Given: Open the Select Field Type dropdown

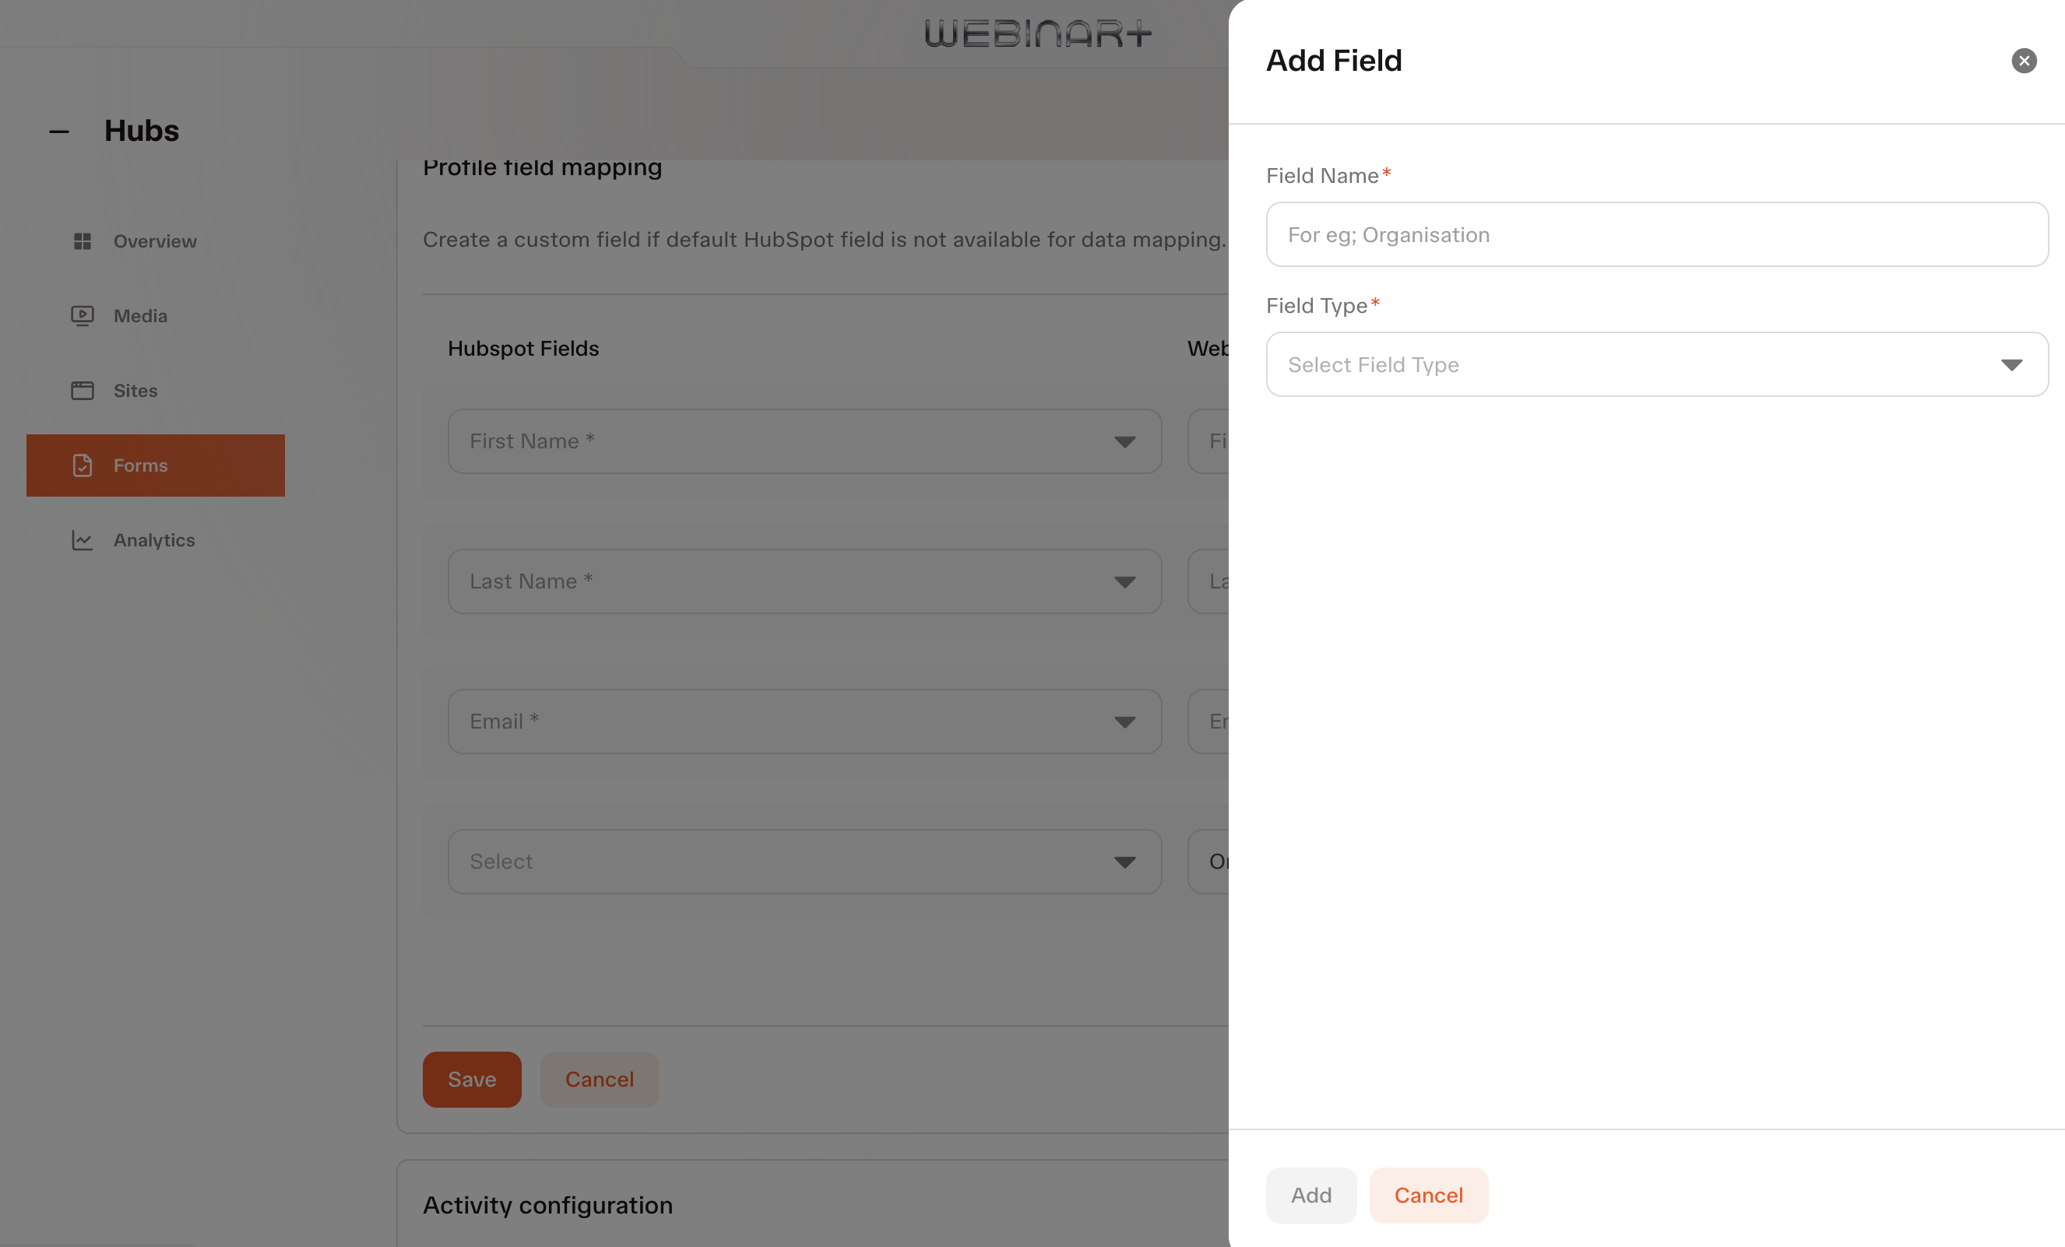Looking at the screenshot, I should pyautogui.click(x=1656, y=364).
